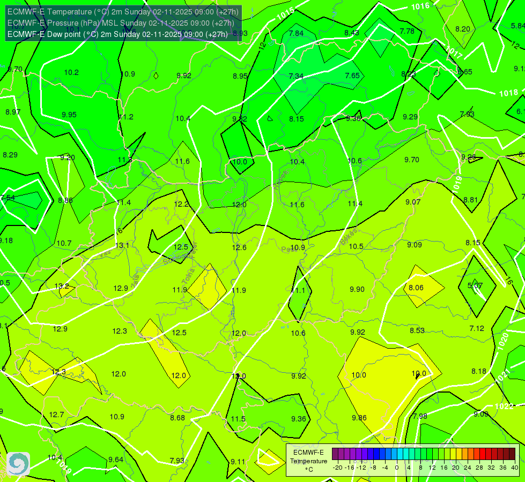525x482 pixels.
Task: Click the 11.2 value on the map
Action: [126, 117]
